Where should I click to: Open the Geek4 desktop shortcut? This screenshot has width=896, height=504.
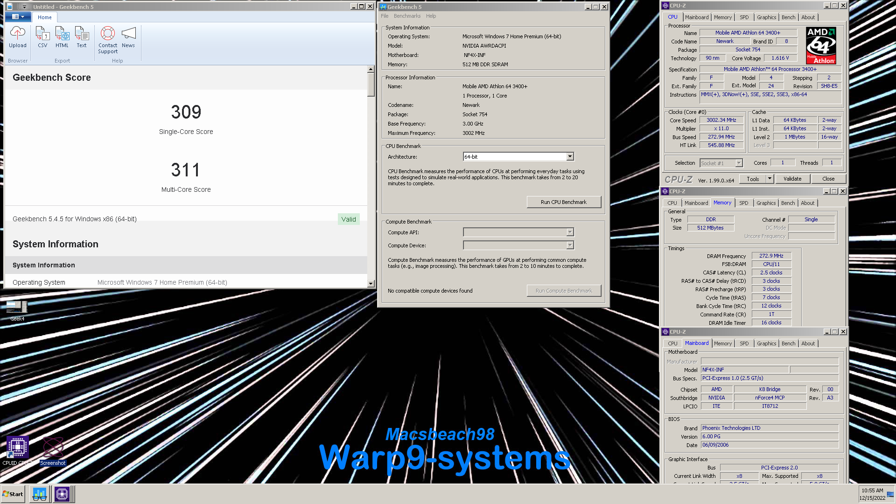(x=17, y=311)
